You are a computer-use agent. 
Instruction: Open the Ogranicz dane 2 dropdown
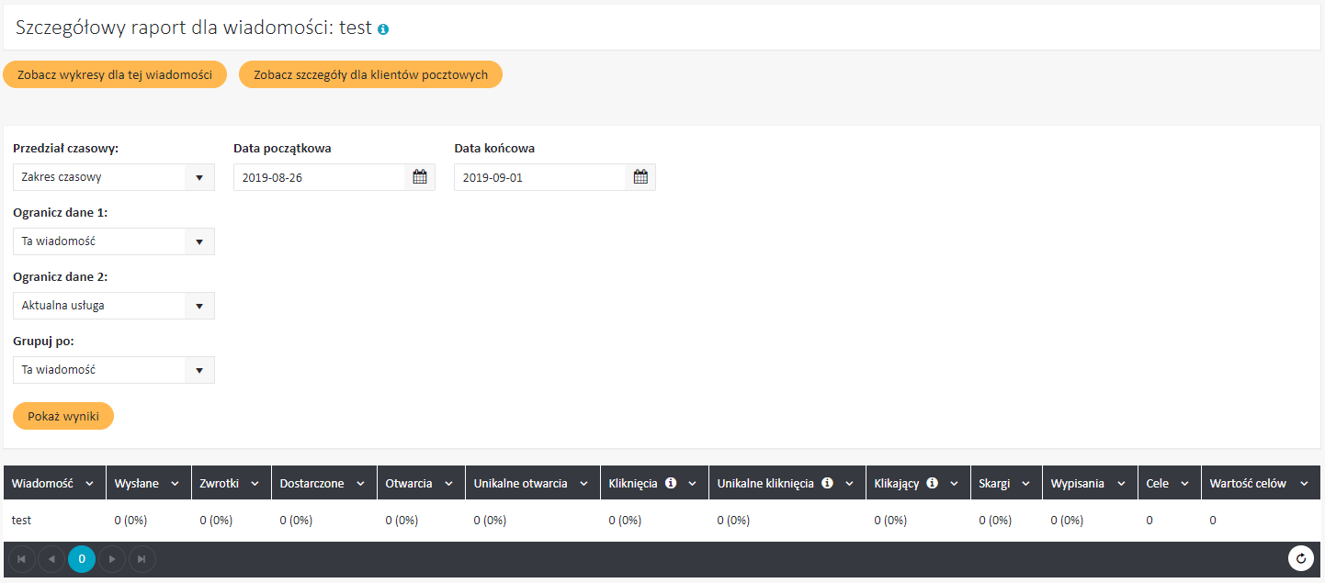tap(199, 306)
